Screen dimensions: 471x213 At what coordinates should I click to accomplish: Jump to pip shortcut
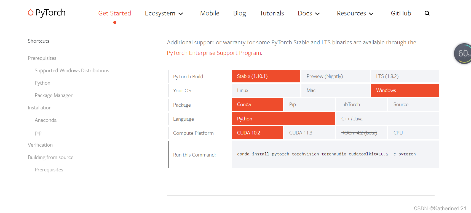tap(38, 133)
